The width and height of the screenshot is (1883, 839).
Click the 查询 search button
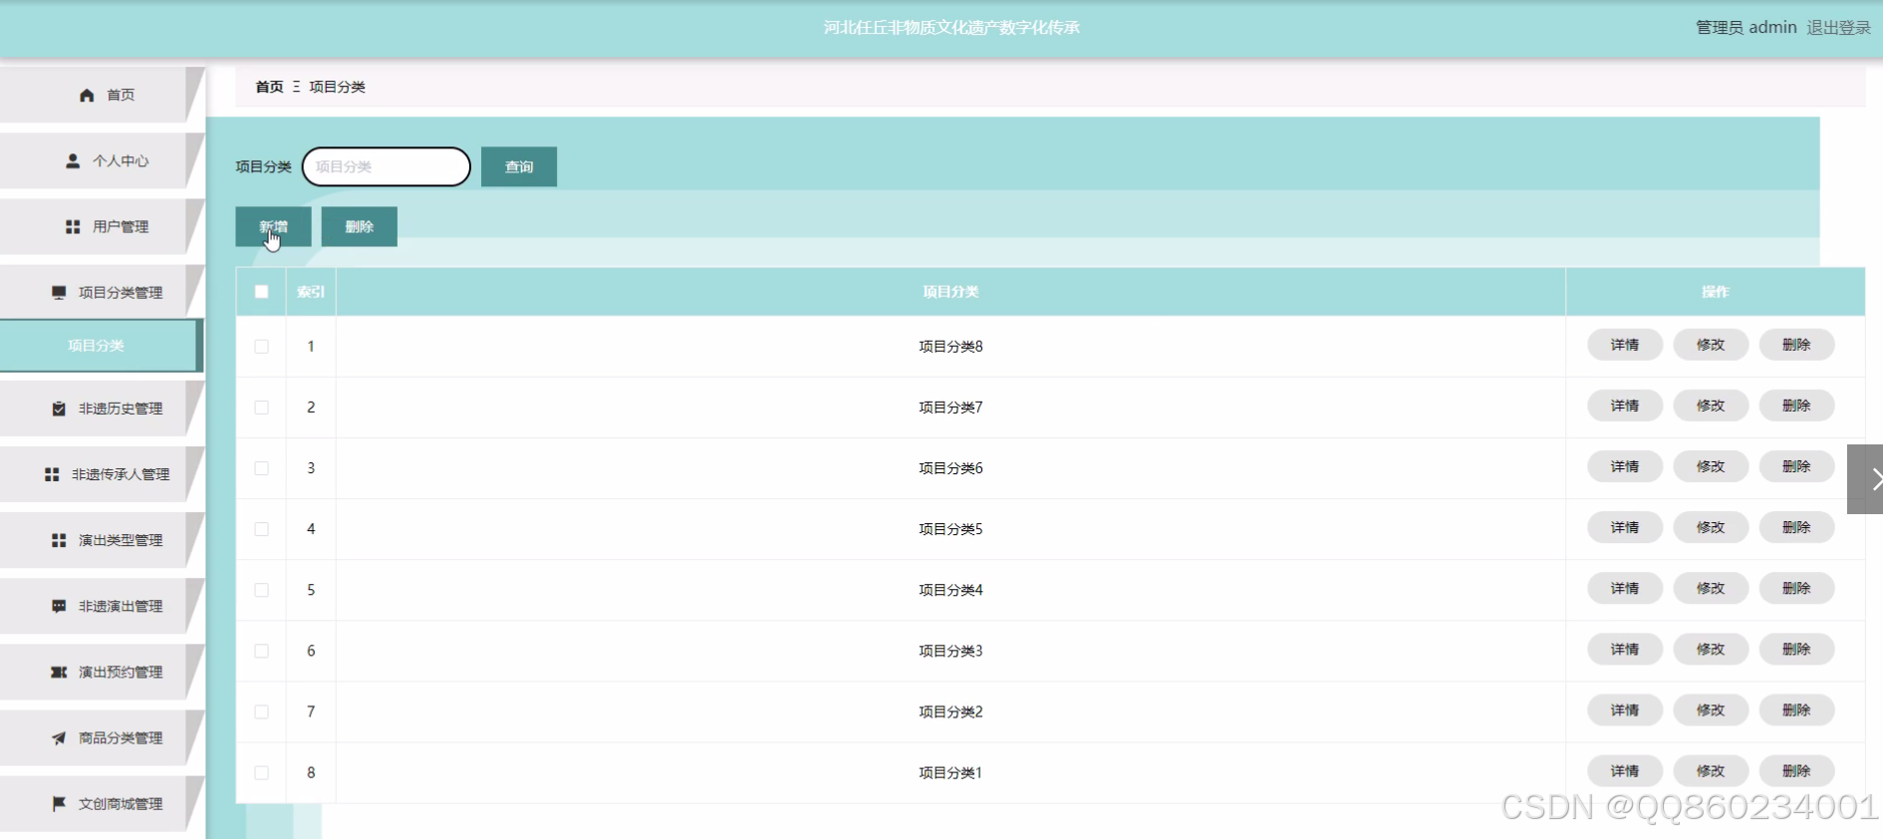[x=519, y=166]
